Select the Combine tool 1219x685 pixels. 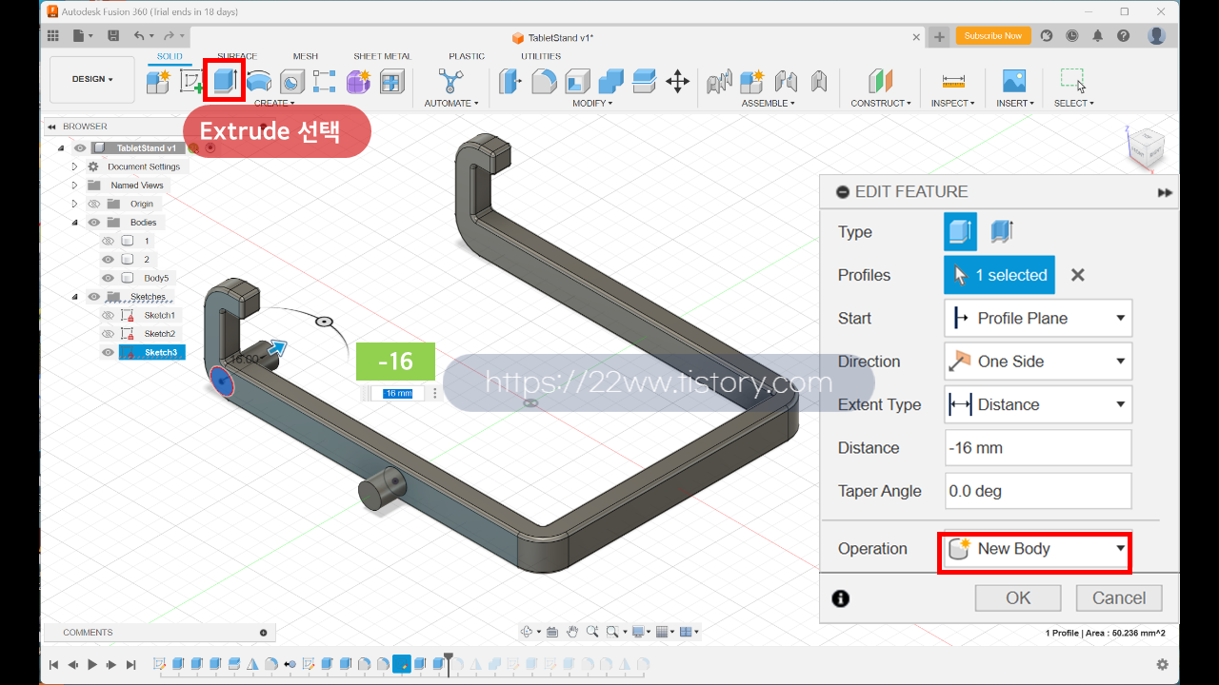pyautogui.click(x=610, y=82)
